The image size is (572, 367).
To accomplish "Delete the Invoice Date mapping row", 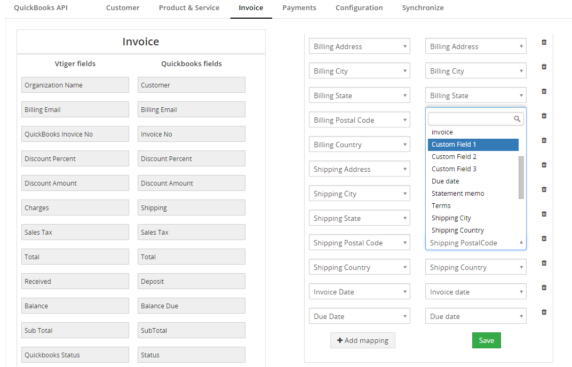I will pyautogui.click(x=544, y=288).
